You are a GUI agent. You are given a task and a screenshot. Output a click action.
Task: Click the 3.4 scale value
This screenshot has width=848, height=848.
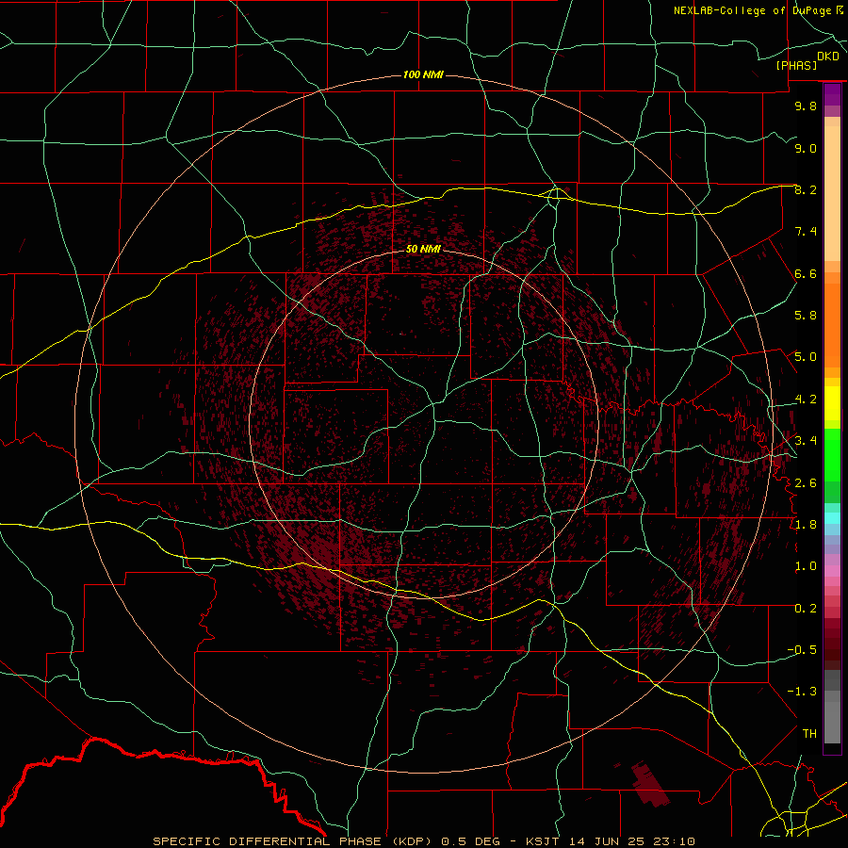[x=806, y=441]
